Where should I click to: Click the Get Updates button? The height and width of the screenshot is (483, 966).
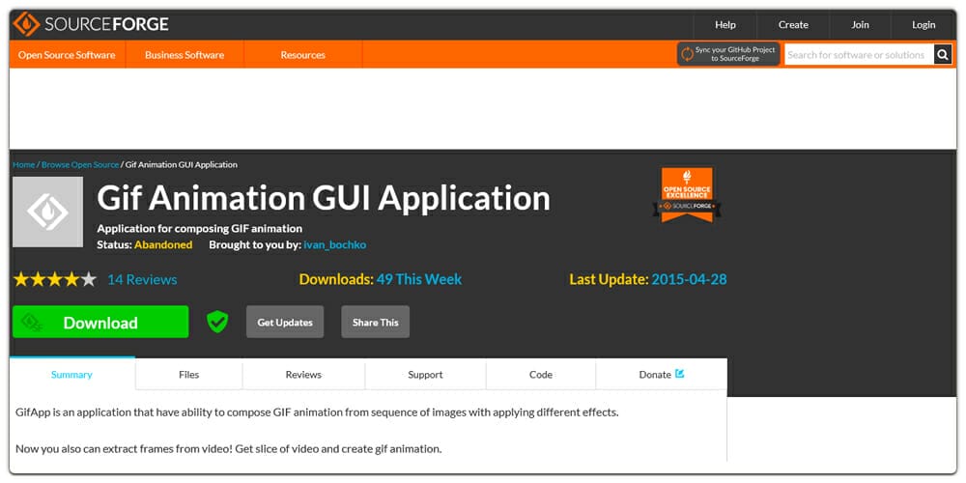(285, 323)
